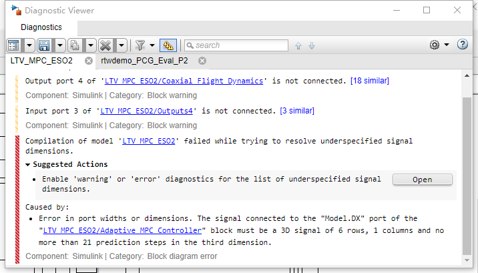Maximize the Diagnostic Viewer window
This screenshot has height=273, width=478.
(427, 10)
